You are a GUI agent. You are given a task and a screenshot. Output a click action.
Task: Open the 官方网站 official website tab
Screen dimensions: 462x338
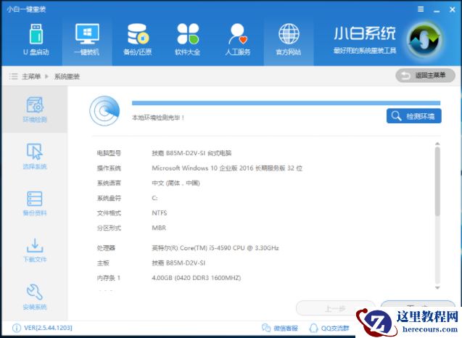point(289,40)
